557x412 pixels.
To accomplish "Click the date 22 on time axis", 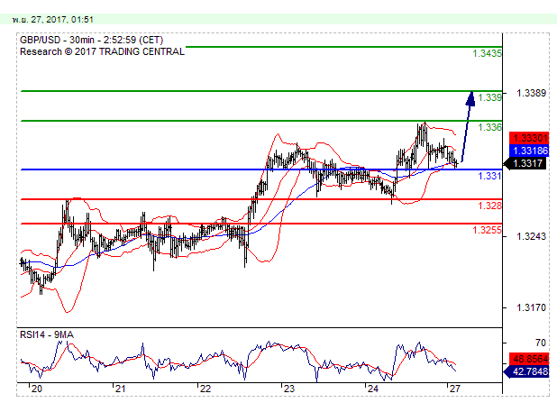I will [x=205, y=389].
